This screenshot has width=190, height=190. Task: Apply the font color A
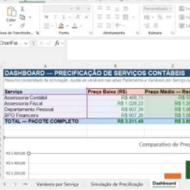75,26
